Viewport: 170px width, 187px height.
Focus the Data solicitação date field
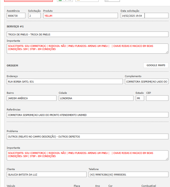pyautogui.click(x=132, y=16)
